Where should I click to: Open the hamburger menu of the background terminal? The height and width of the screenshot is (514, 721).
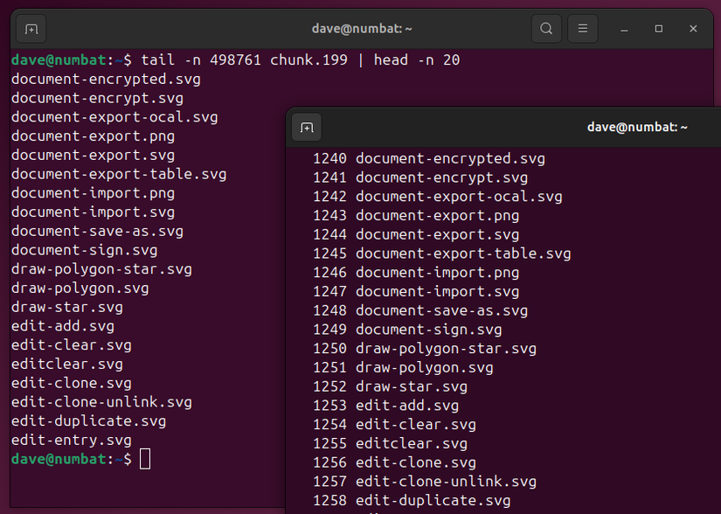pyautogui.click(x=582, y=28)
